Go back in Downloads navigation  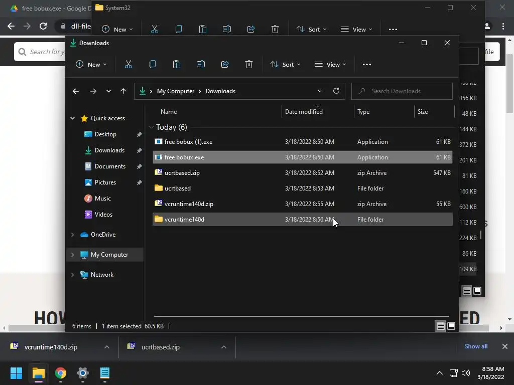[76, 91]
